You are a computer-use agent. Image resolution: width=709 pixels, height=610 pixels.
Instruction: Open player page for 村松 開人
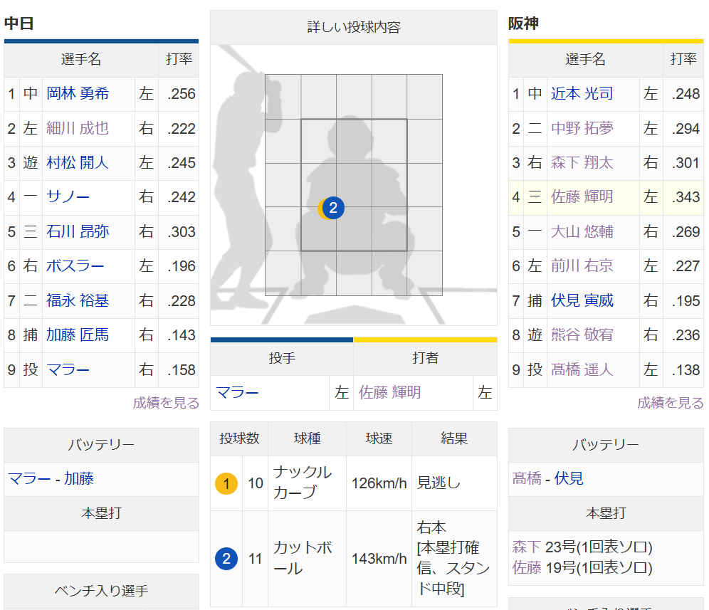[x=78, y=163]
